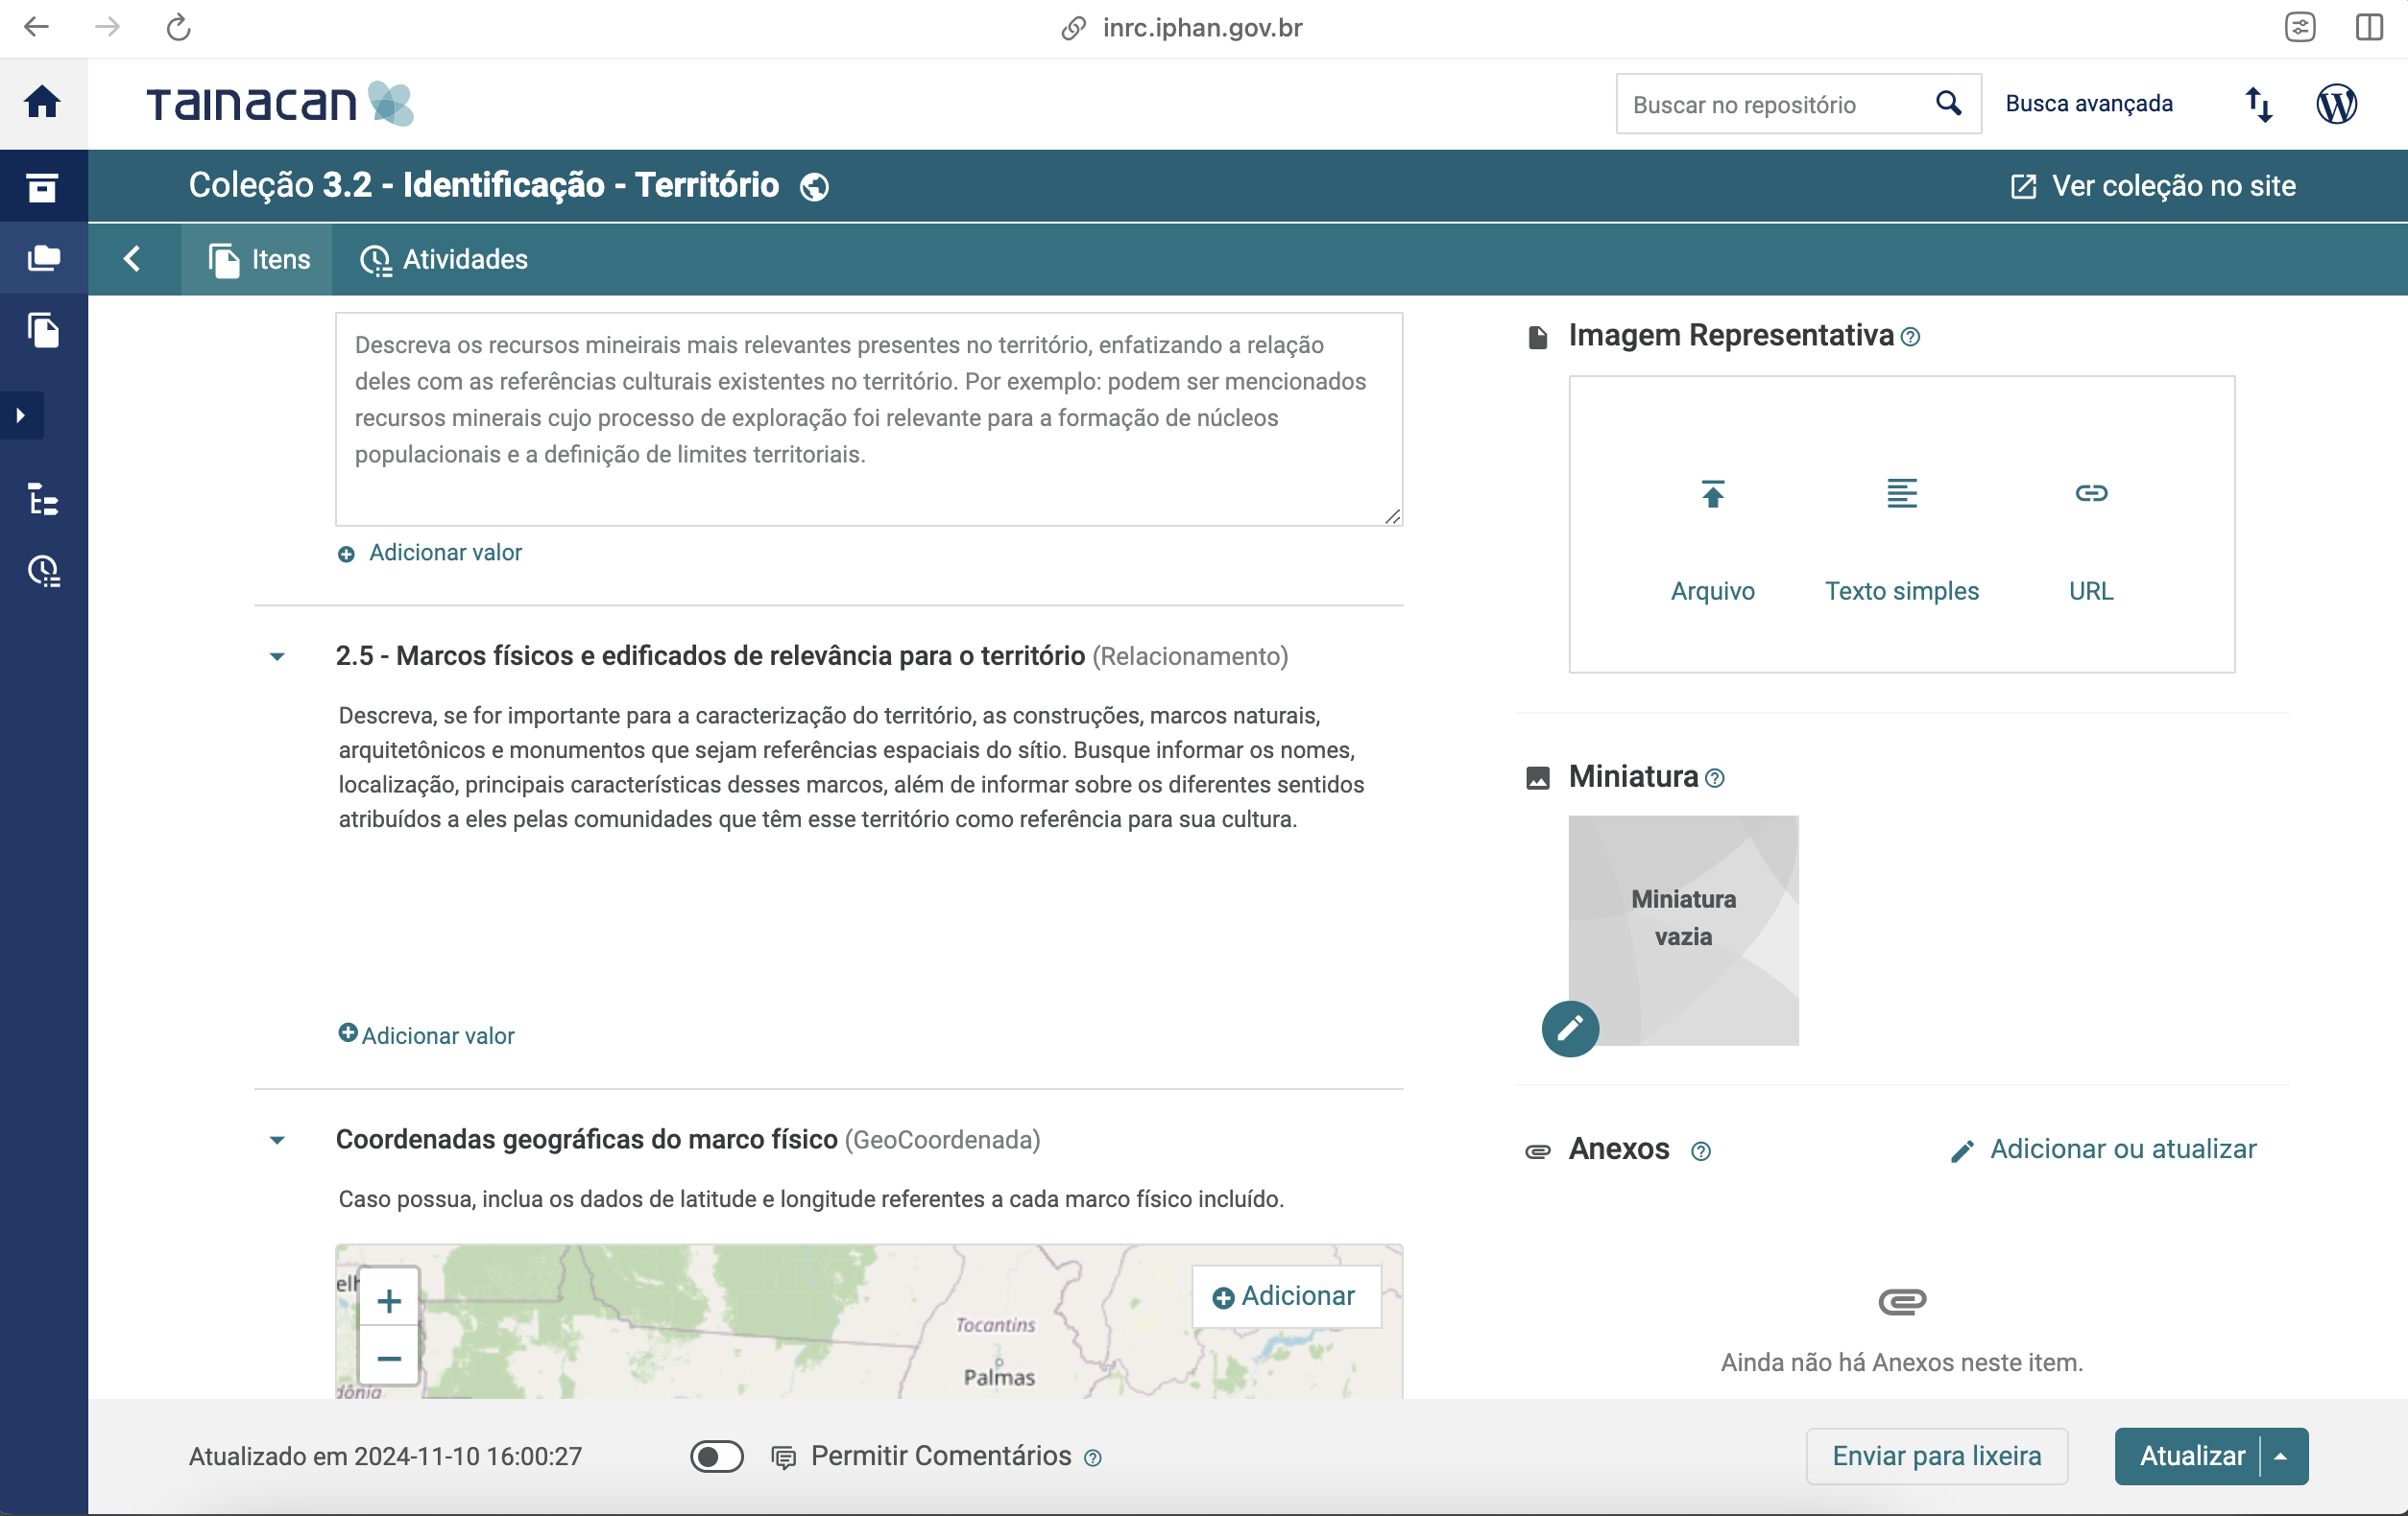Open Ver coleção no site link

pos(2152,186)
